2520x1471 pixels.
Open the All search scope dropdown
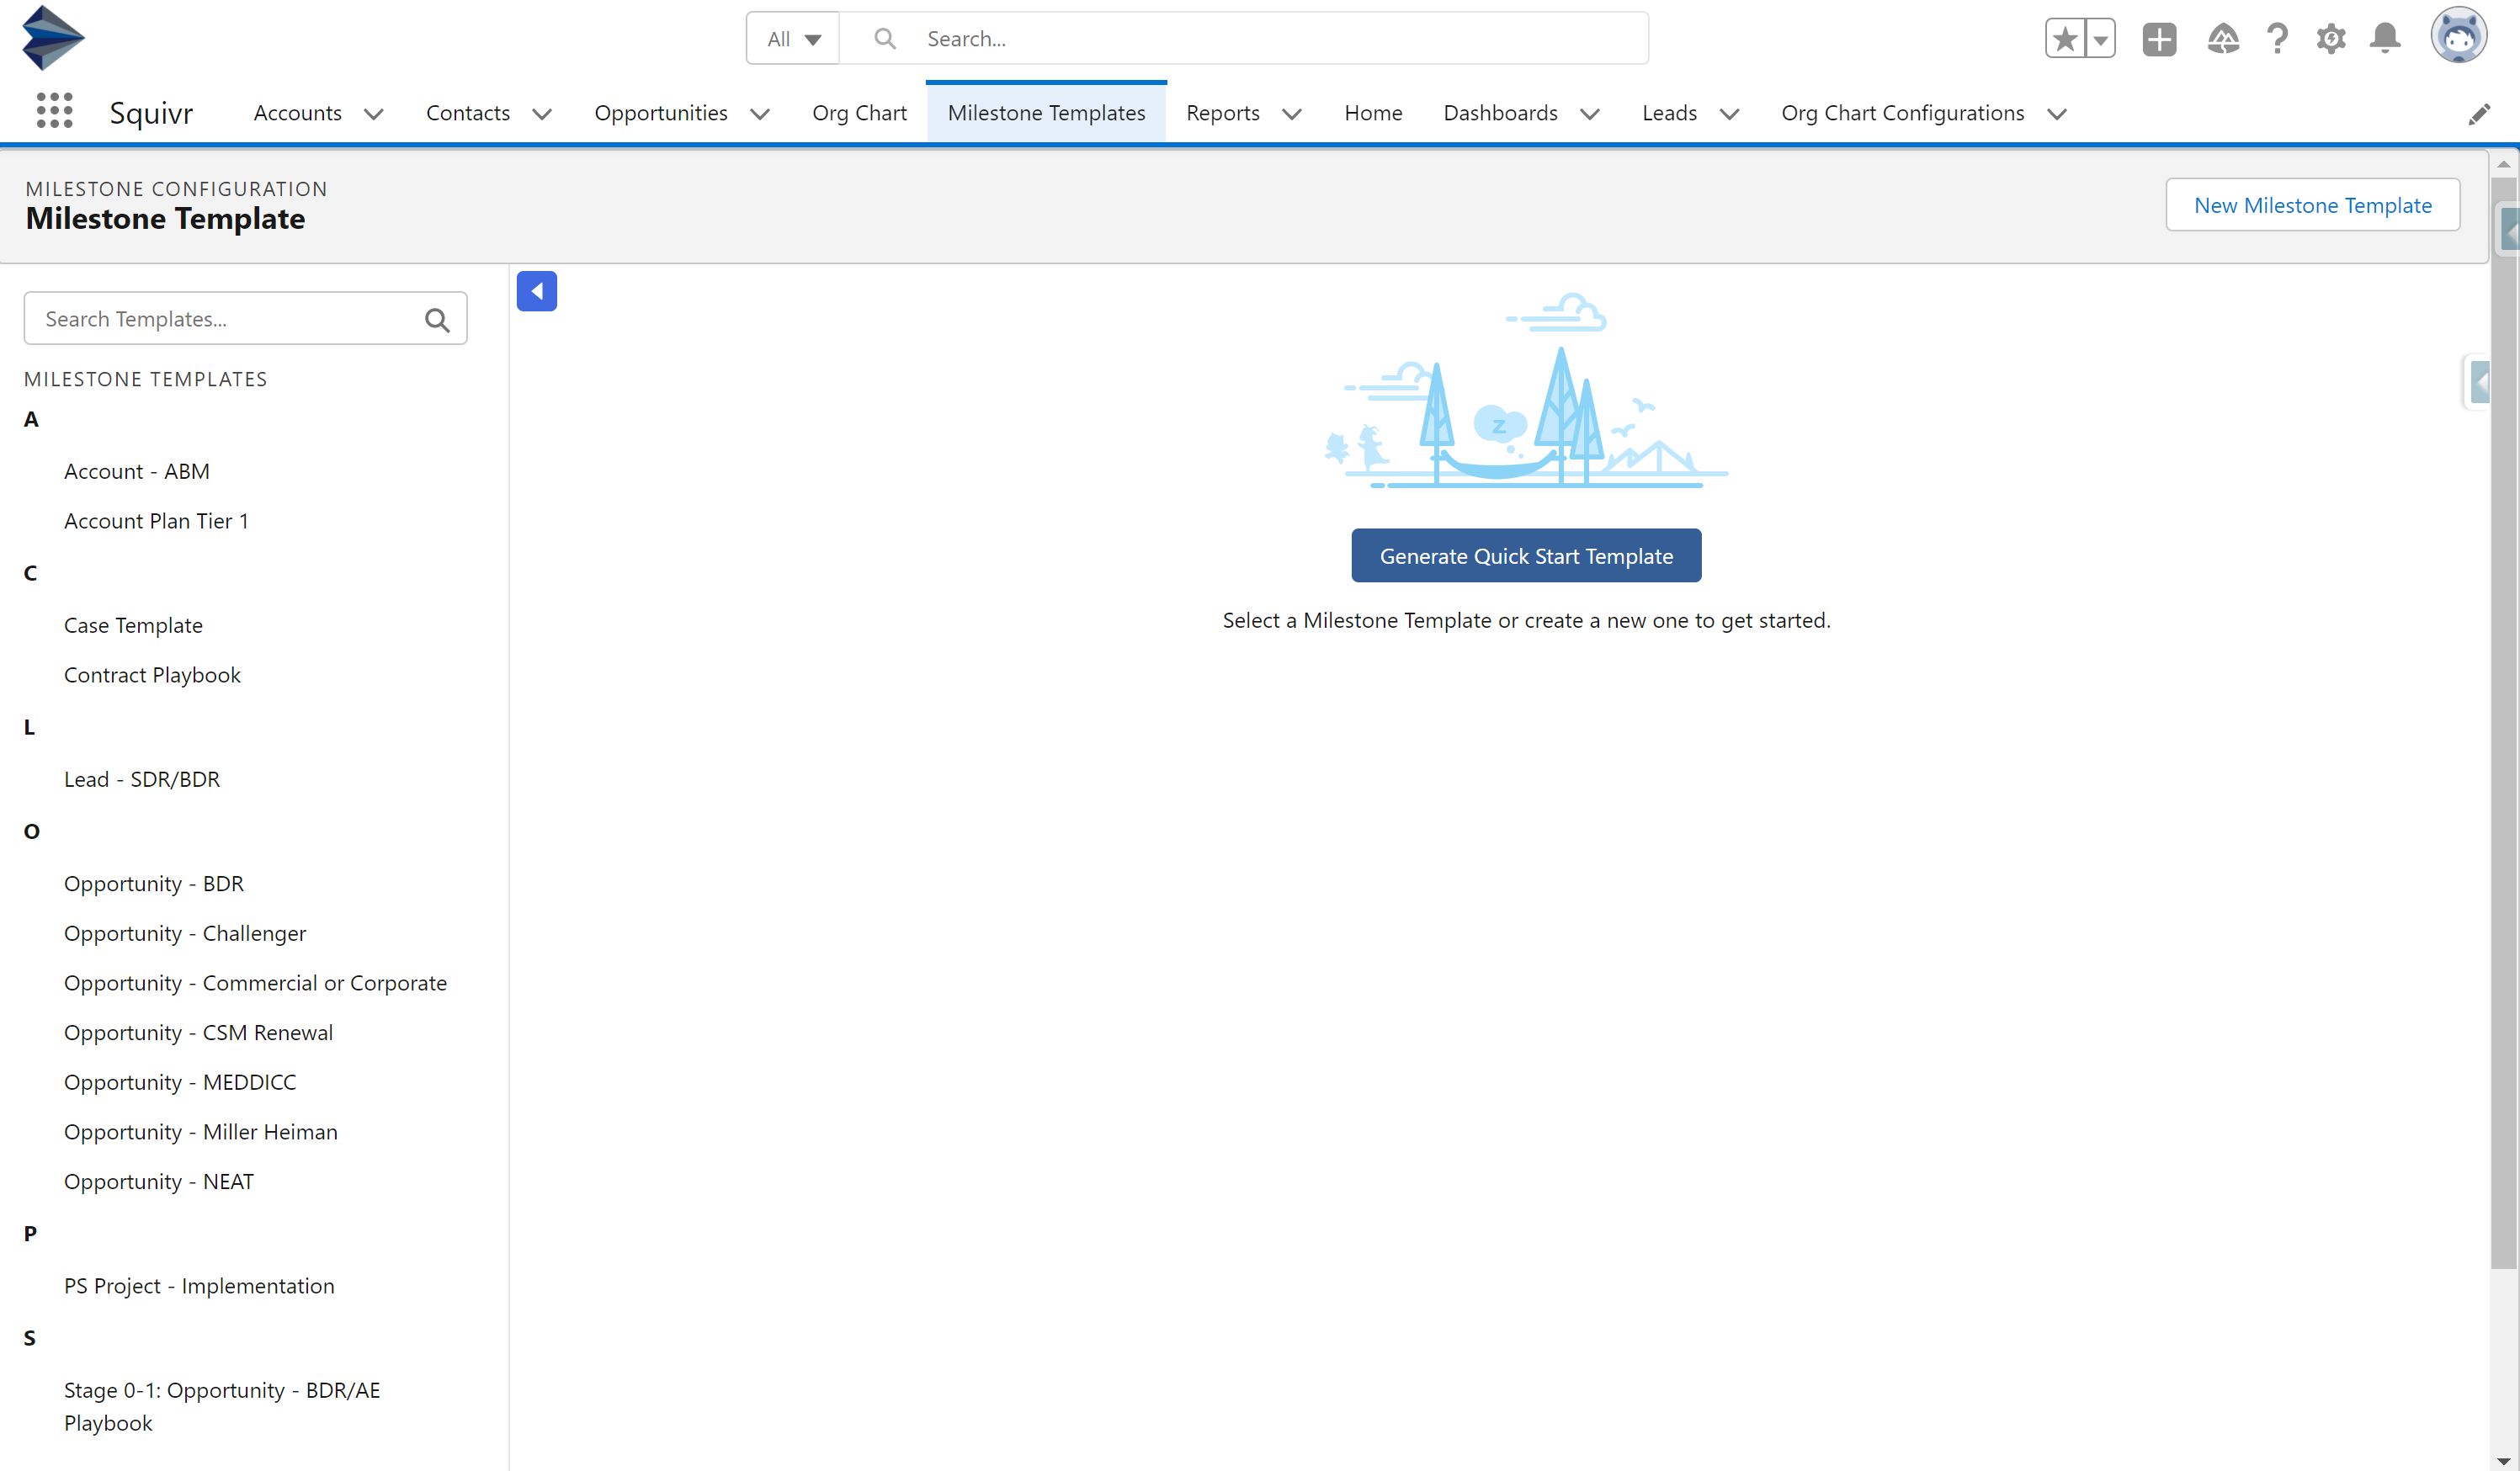click(x=793, y=39)
